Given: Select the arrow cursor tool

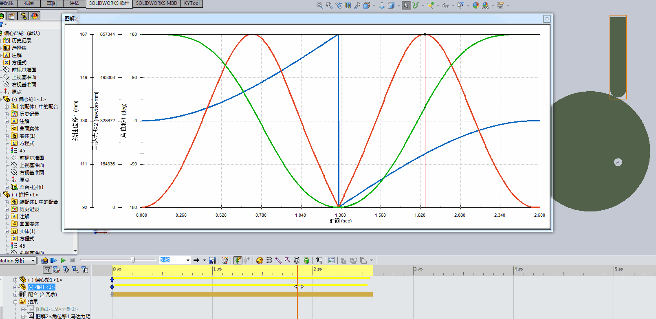Looking at the screenshot, I should (x=406, y=5).
